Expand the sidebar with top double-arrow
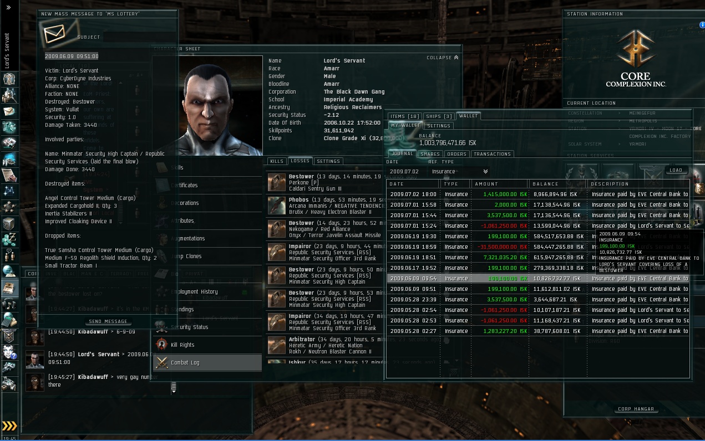The height and width of the screenshot is (441, 705). click(8, 8)
